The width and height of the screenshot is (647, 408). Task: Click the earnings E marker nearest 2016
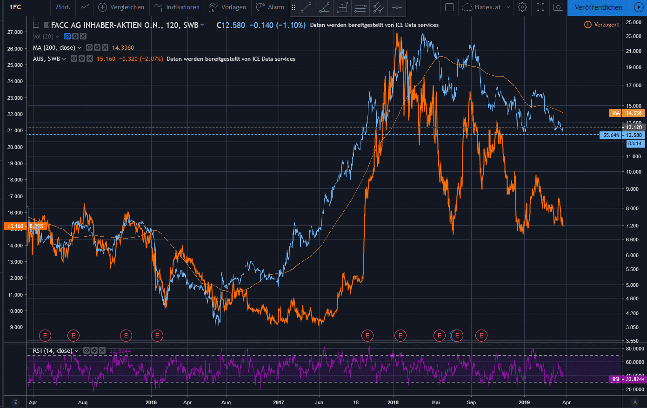(157, 335)
